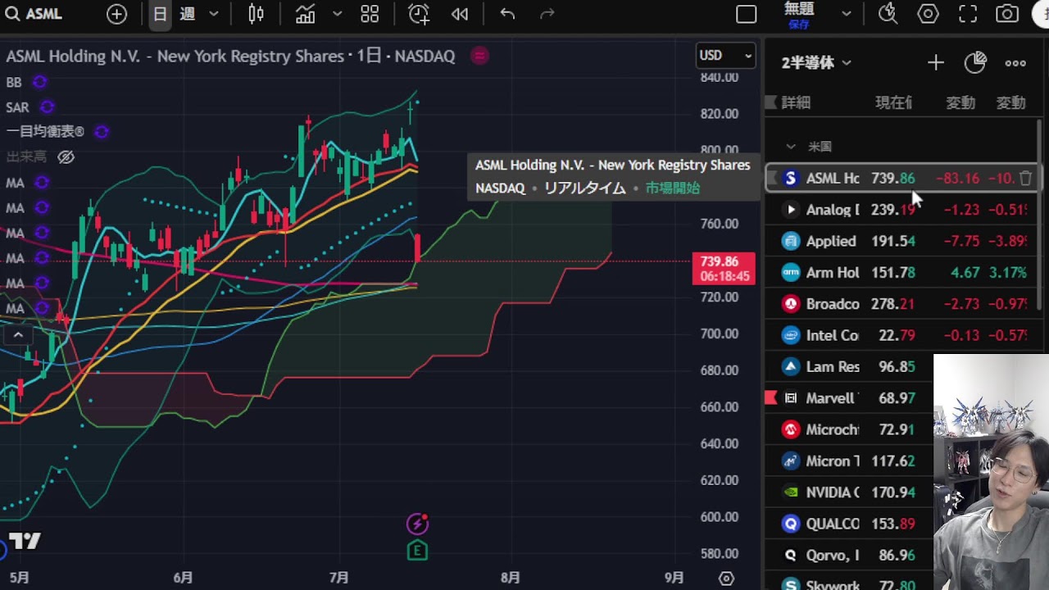Viewport: 1049px width, 590px height.
Task: Expand the 無題 layout dropdown
Action: point(847,14)
